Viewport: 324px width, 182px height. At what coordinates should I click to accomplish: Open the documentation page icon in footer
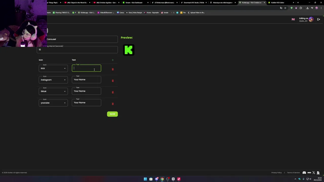(x=318, y=173)
